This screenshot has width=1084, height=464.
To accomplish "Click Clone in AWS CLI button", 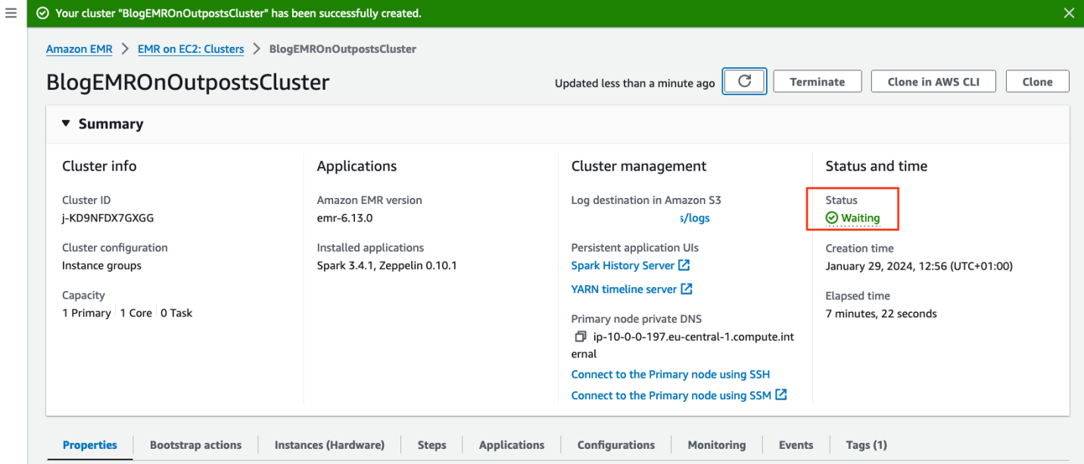I will click(x=933, y=82).
